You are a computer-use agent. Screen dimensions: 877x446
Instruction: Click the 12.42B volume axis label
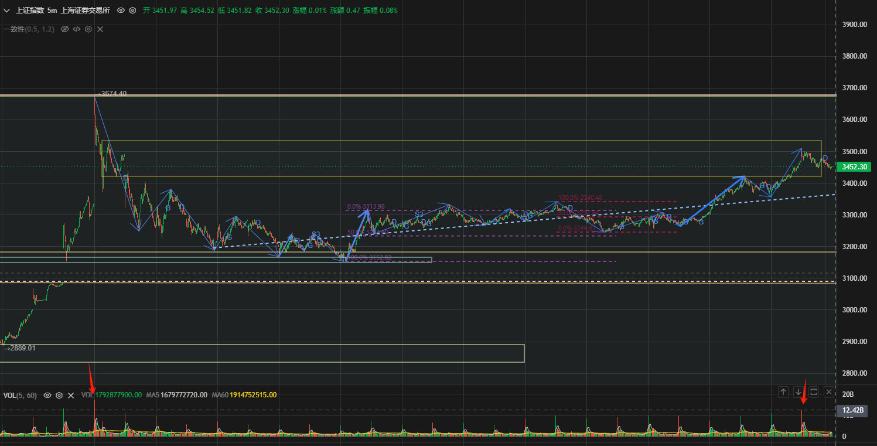853,411
